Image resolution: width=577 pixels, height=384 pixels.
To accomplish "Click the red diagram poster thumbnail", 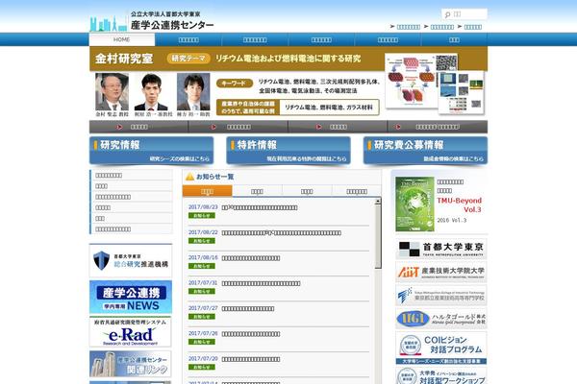I will tap(411, 82).
